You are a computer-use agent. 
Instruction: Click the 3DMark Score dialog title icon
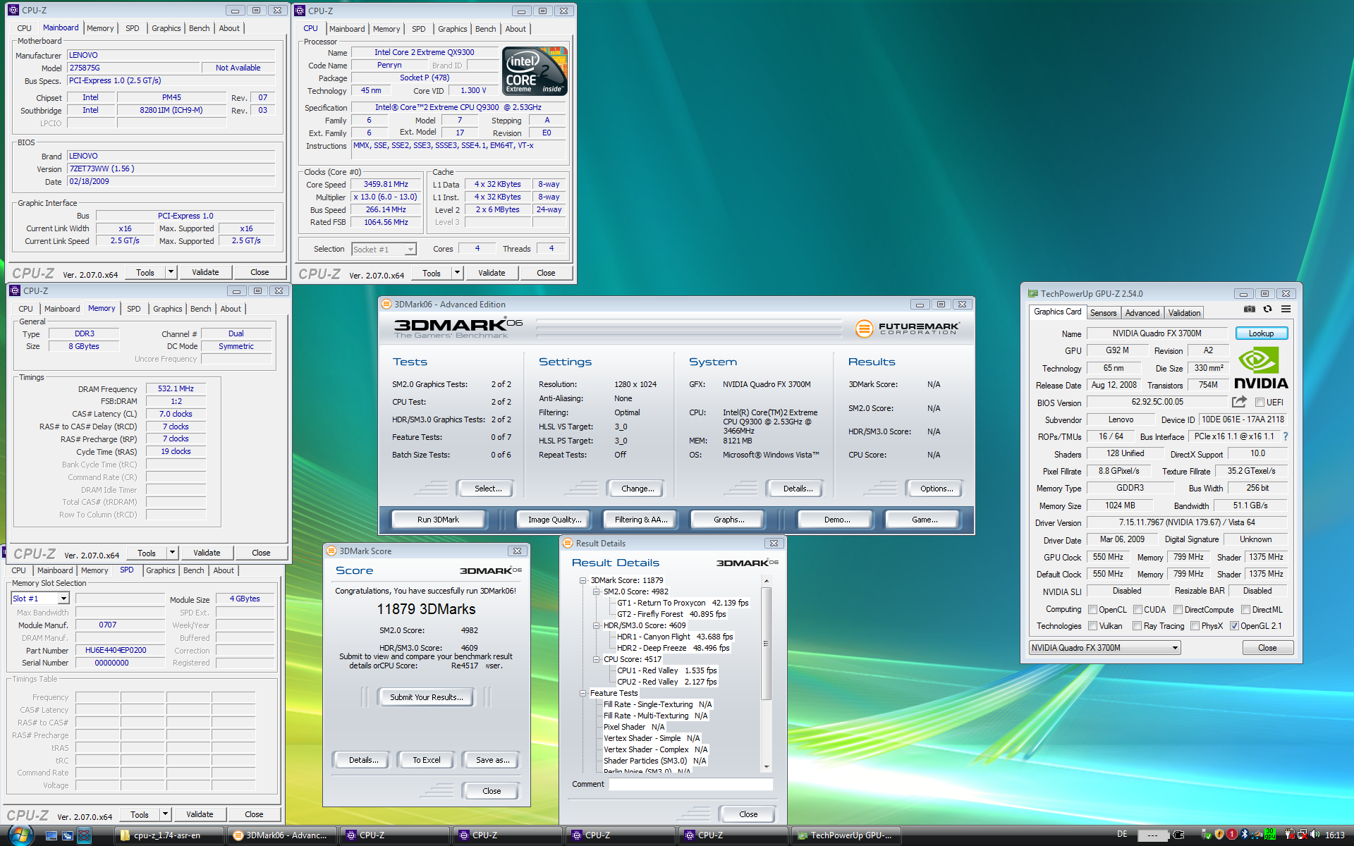(x=331, y=551)
